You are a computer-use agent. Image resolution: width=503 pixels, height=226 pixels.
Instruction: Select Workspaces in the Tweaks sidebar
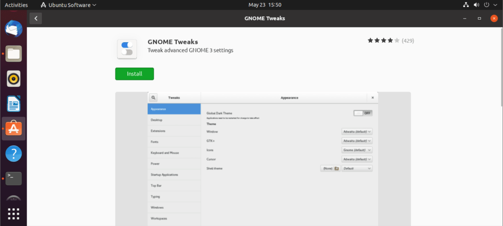click(174, 218)
